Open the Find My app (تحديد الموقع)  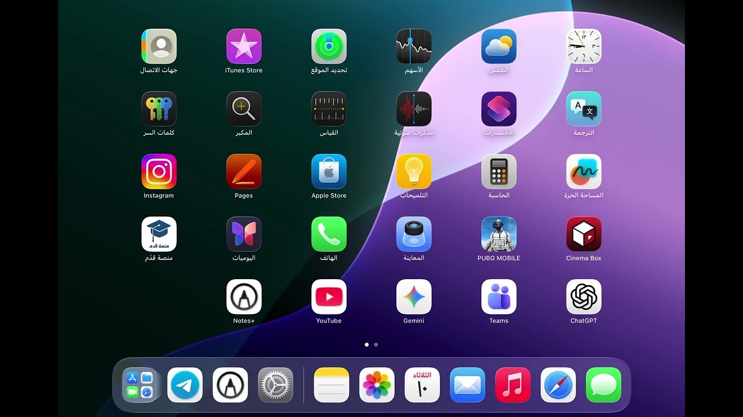(x=329, y=46)
